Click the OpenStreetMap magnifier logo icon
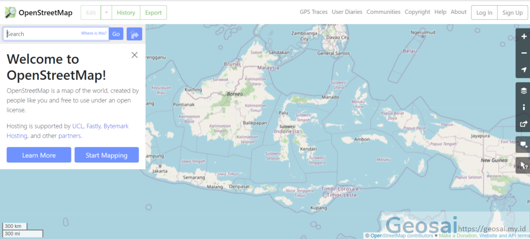This screenshot has width=530, height=239. pos(10,12)
